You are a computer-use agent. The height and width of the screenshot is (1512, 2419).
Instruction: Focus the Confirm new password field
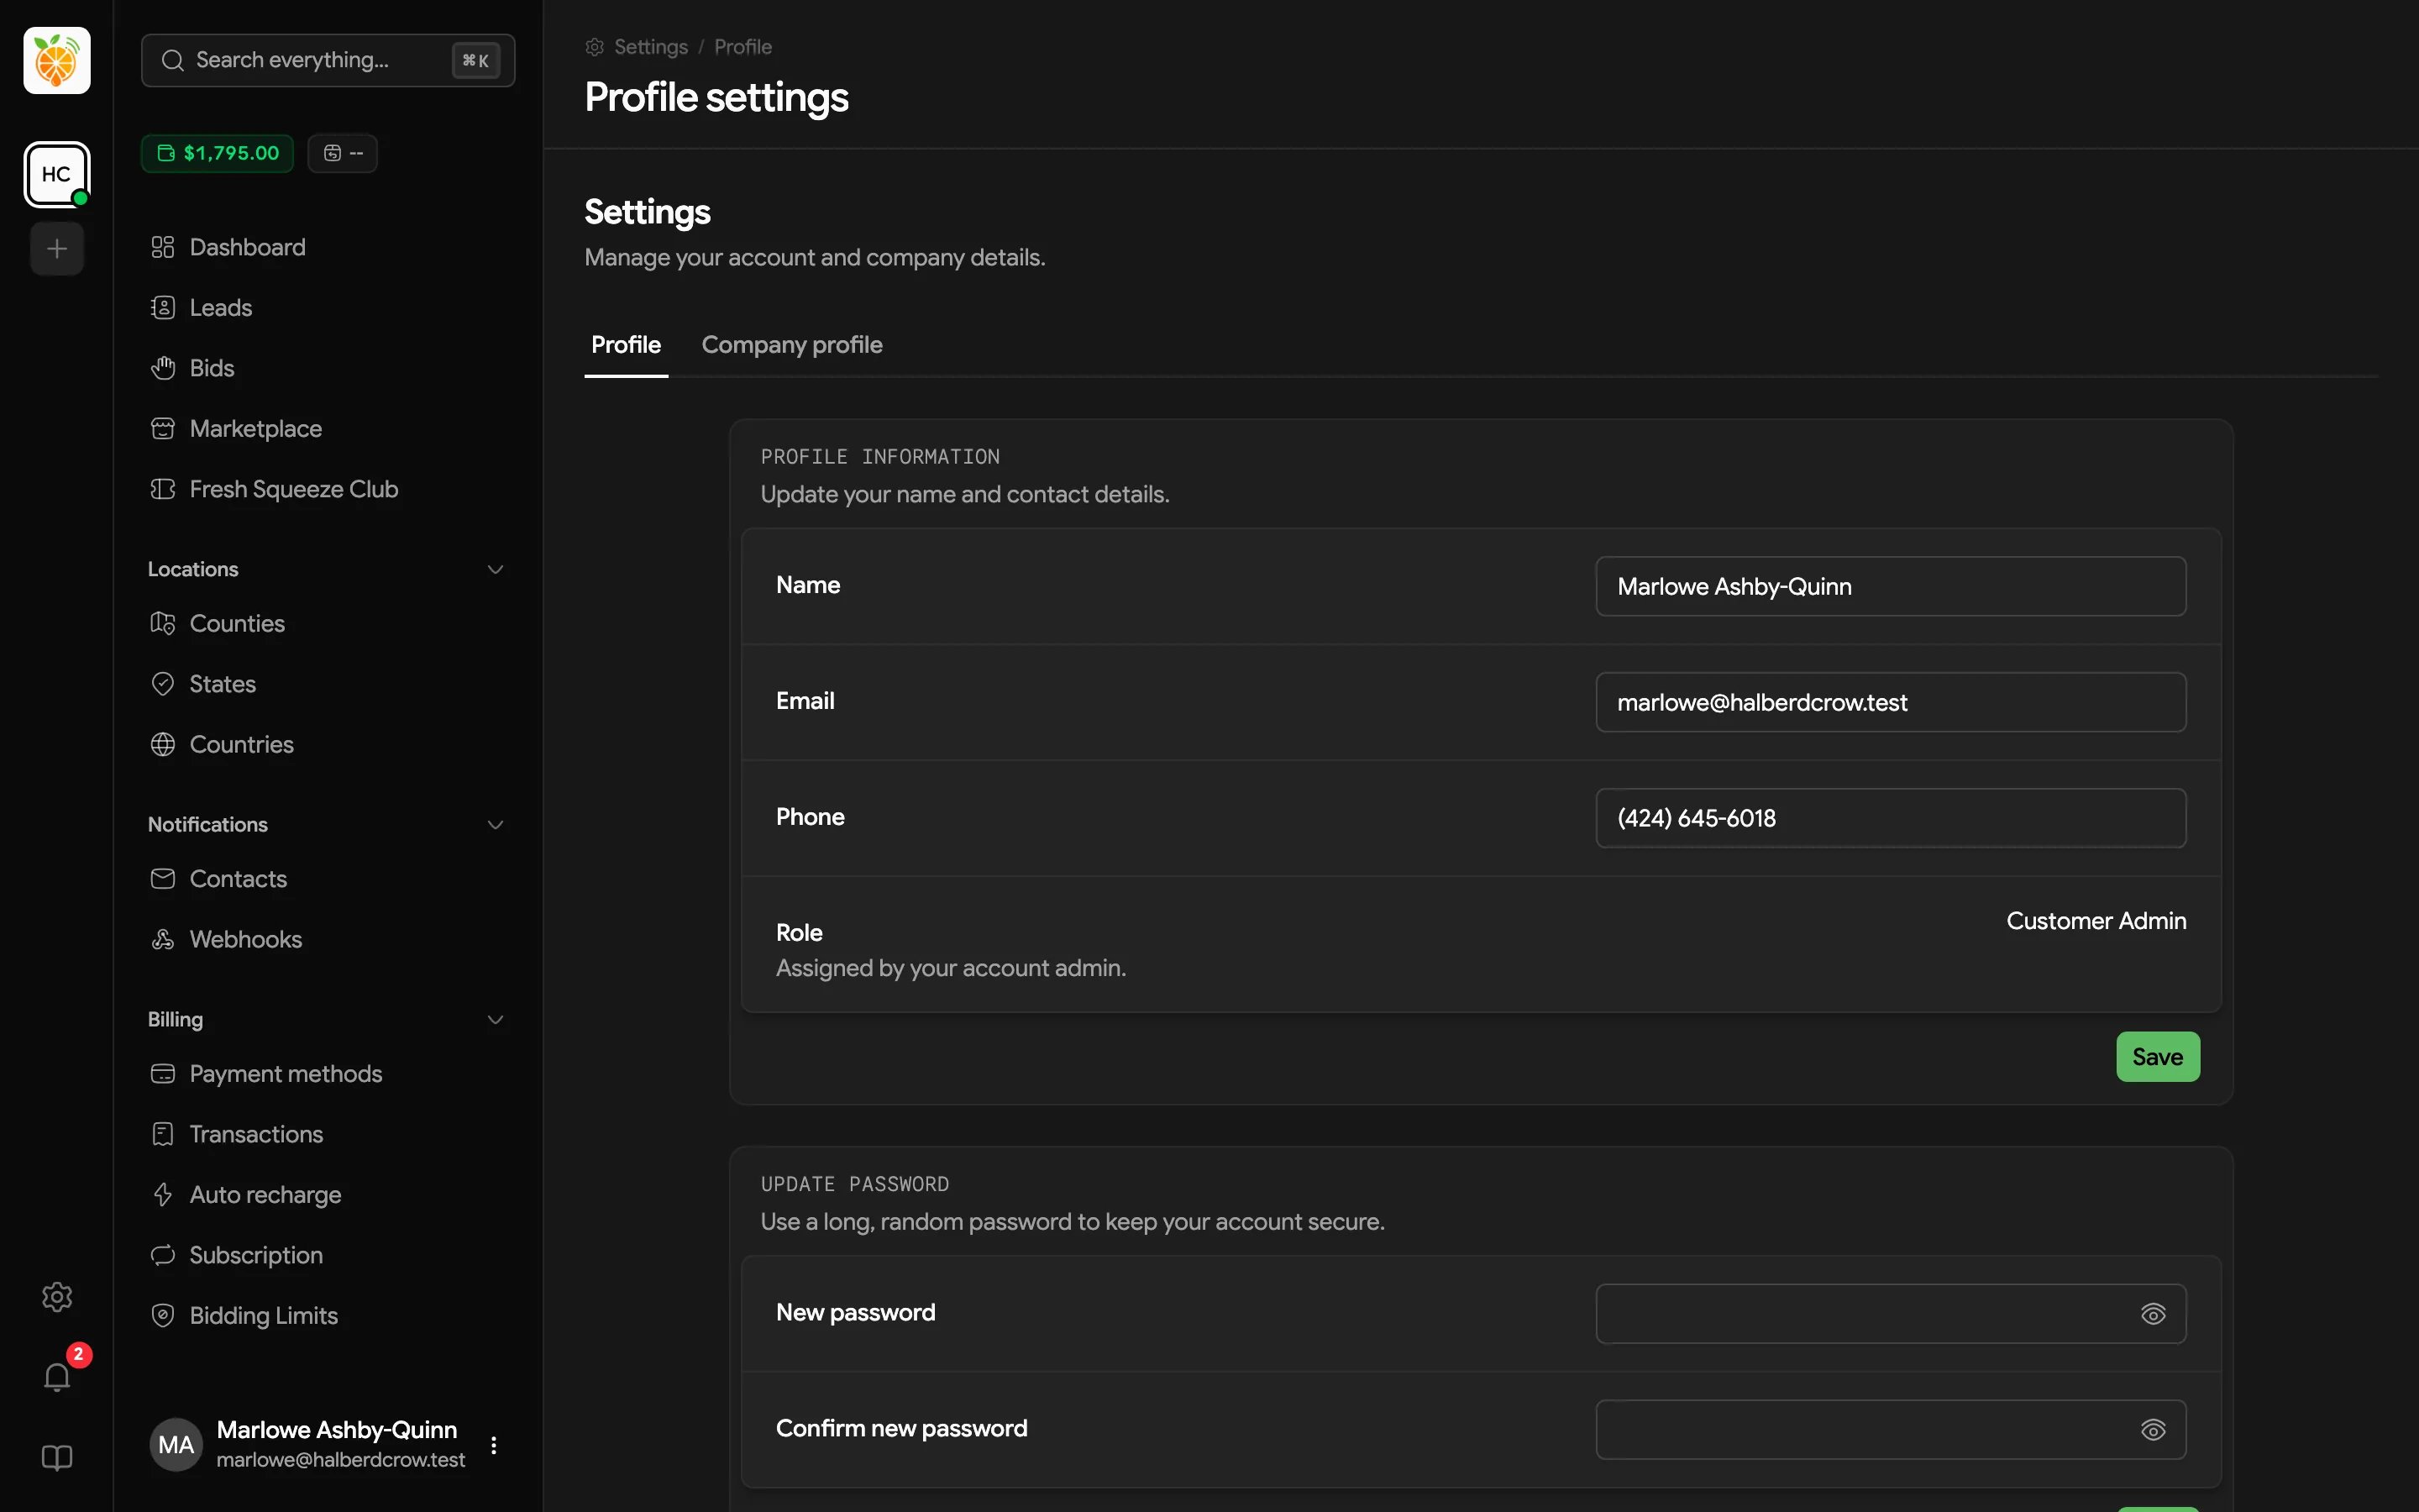(1890, 1430)
